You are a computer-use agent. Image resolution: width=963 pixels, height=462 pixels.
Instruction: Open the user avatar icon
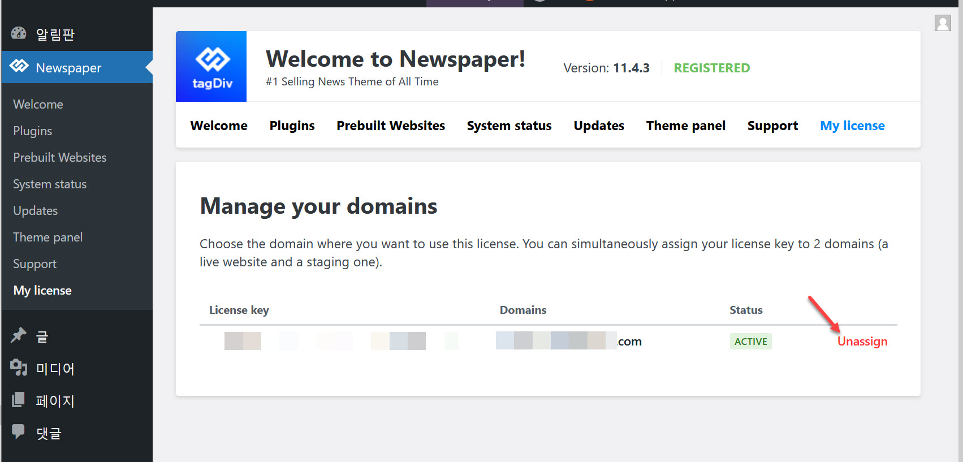click(943, 23)
